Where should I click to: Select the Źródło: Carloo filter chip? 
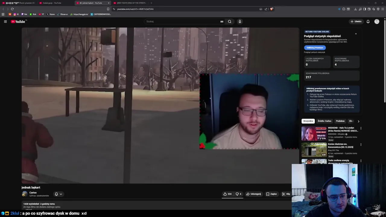(x=324, y=121)
